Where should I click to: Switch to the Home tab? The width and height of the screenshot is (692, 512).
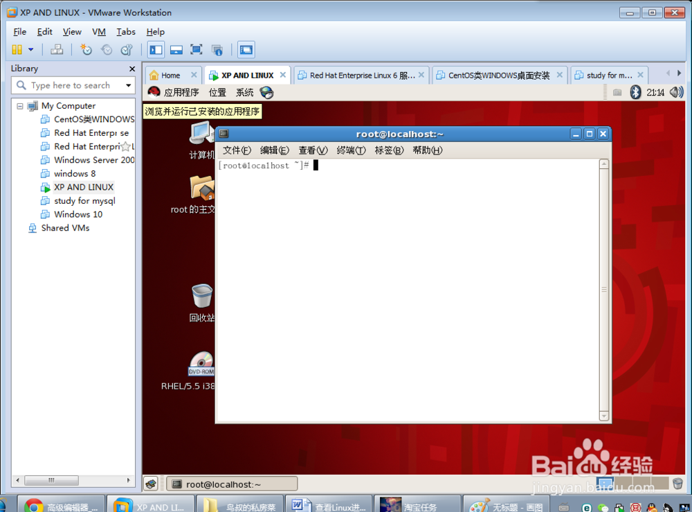(x=170, y=76)
